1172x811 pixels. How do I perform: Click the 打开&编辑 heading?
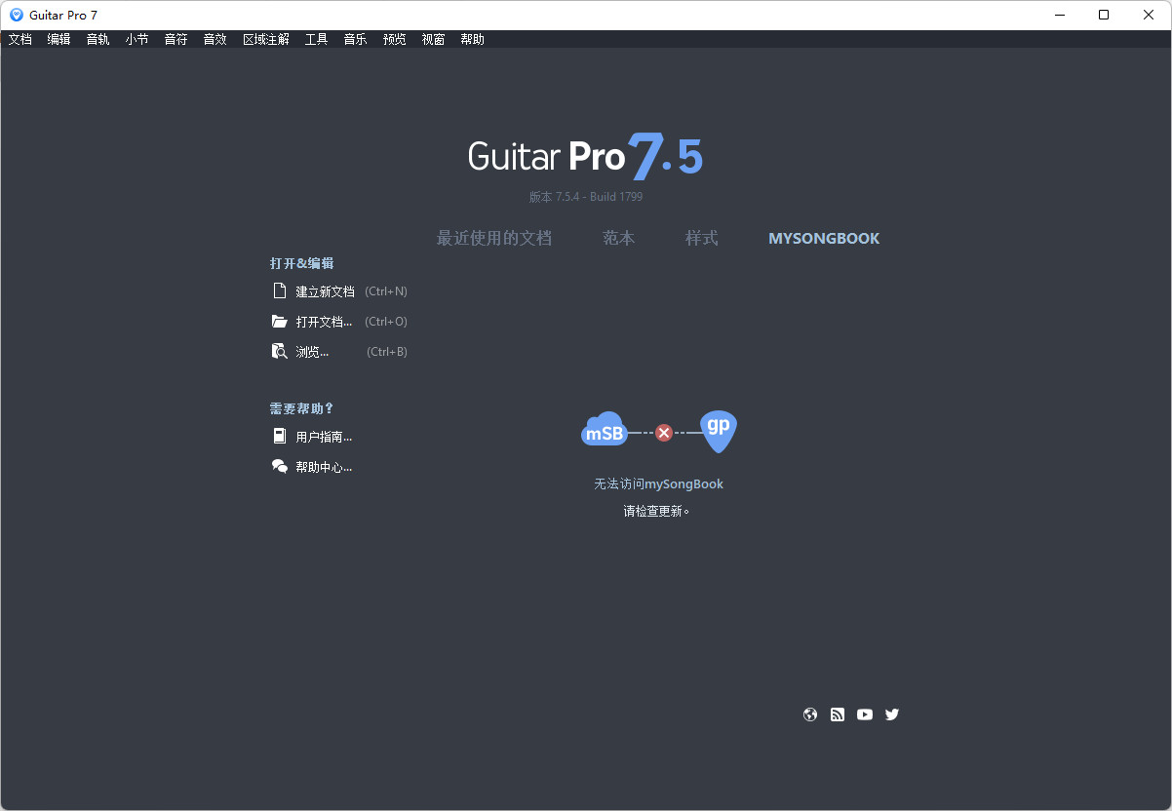click(302, 263)
